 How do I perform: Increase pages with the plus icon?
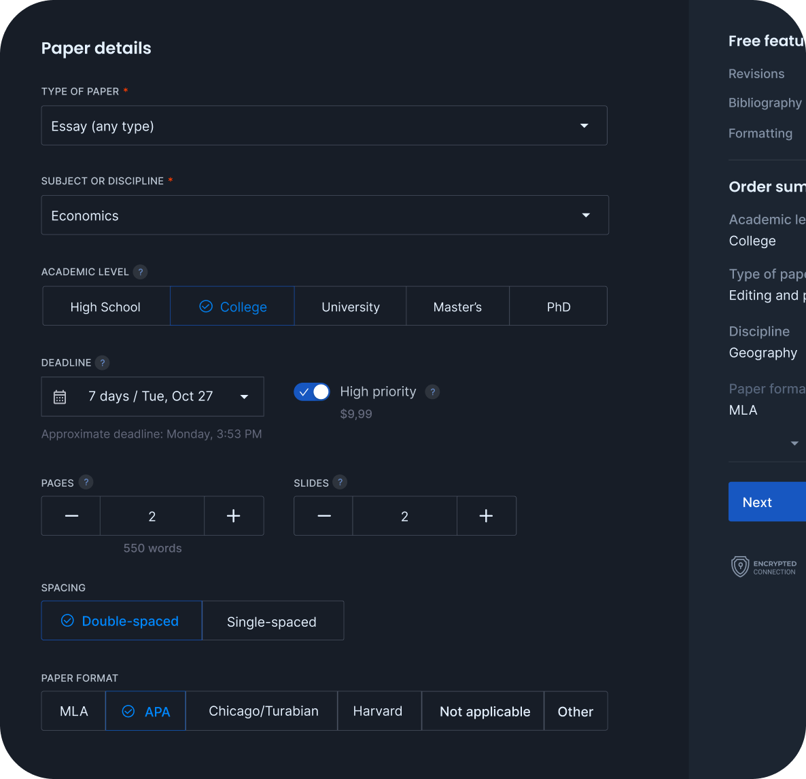tap(233, 516)
